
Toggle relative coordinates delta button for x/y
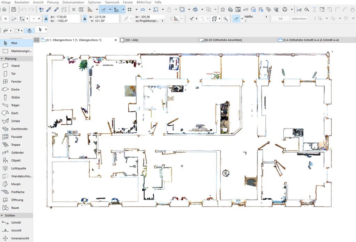[46, 19]
